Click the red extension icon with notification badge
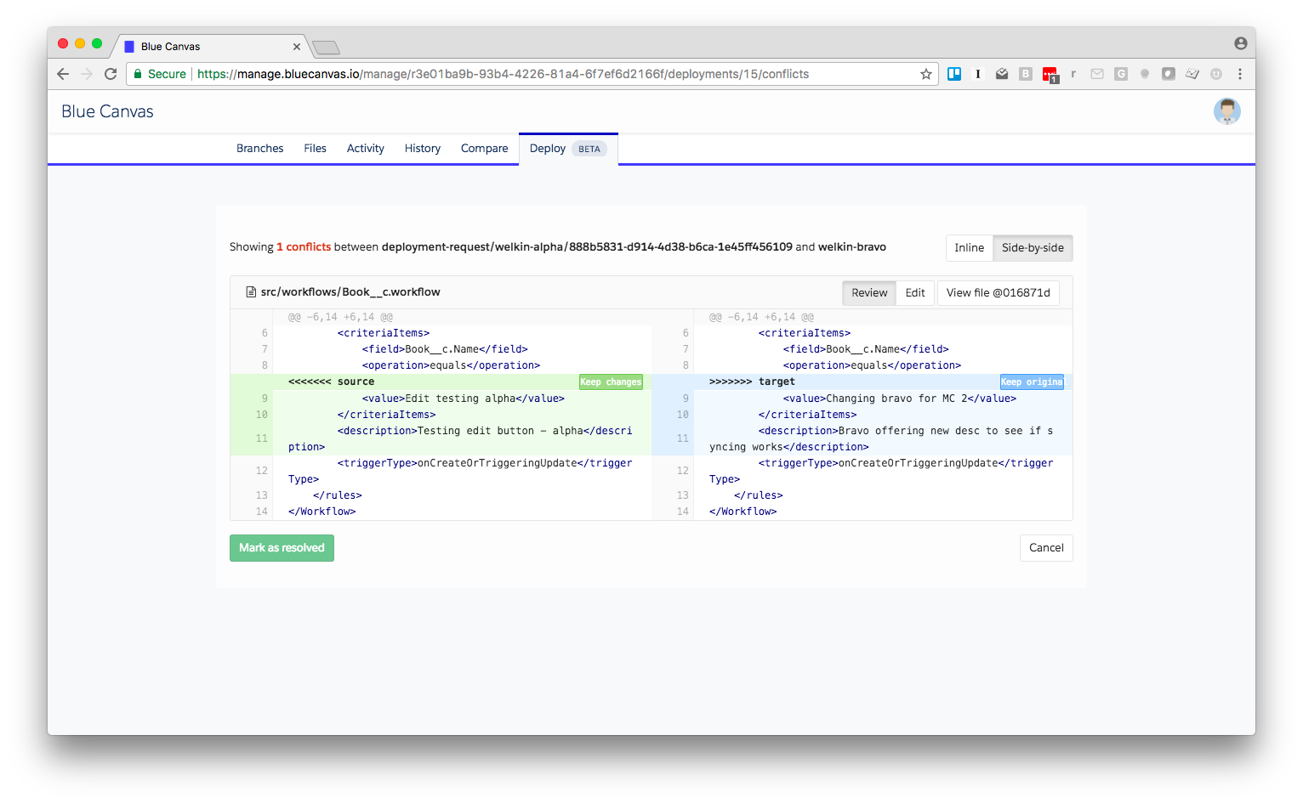 pos(1050,74)
